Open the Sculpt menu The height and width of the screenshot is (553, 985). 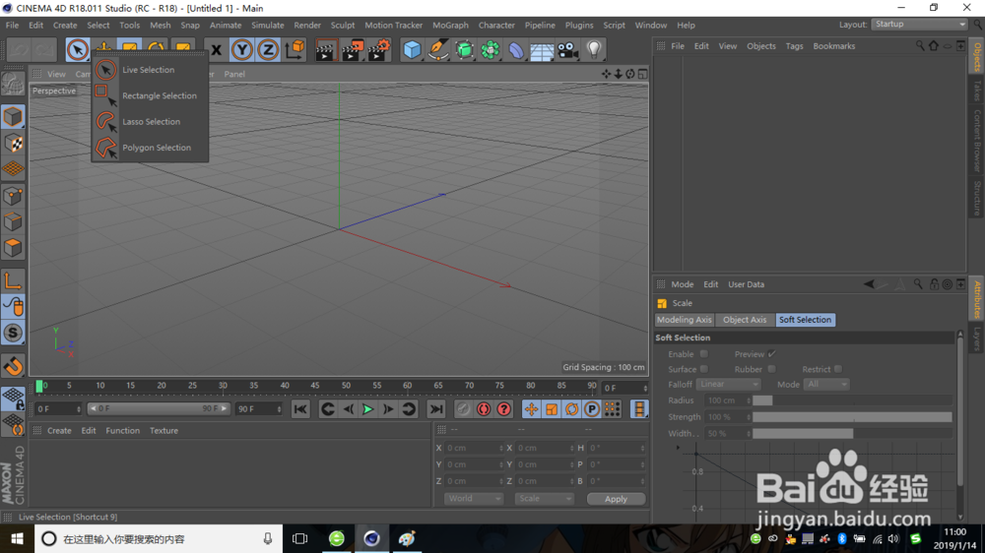(x=343, y=26)
